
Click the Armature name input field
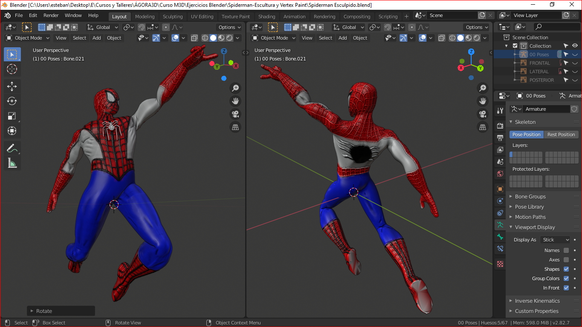point(546,109)
